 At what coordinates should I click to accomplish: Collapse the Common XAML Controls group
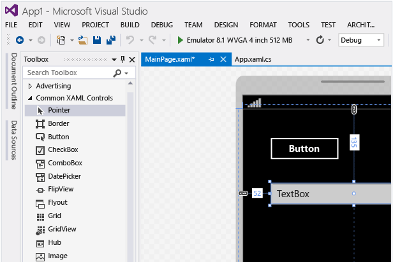pyautogui.click(x=30, y=98)
